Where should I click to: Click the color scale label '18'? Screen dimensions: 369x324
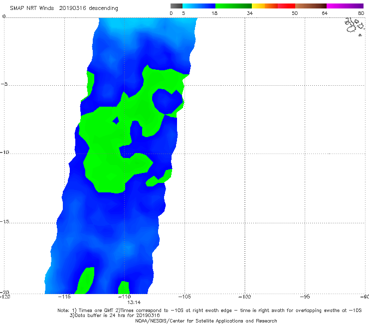click(x=214, y=13)
